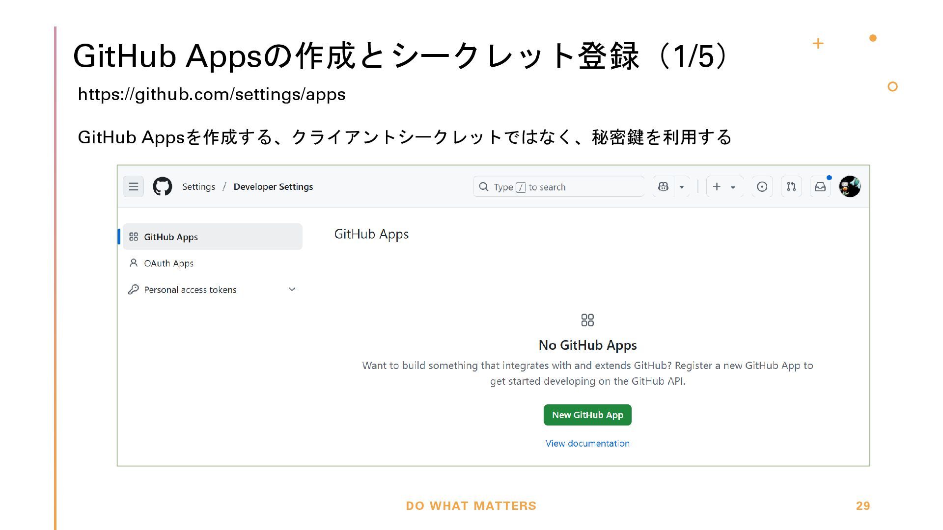Image resolution: width=943 pixels, height=530 pixels.
Task: Open the pull requests icon
Action: click(791, 186)
